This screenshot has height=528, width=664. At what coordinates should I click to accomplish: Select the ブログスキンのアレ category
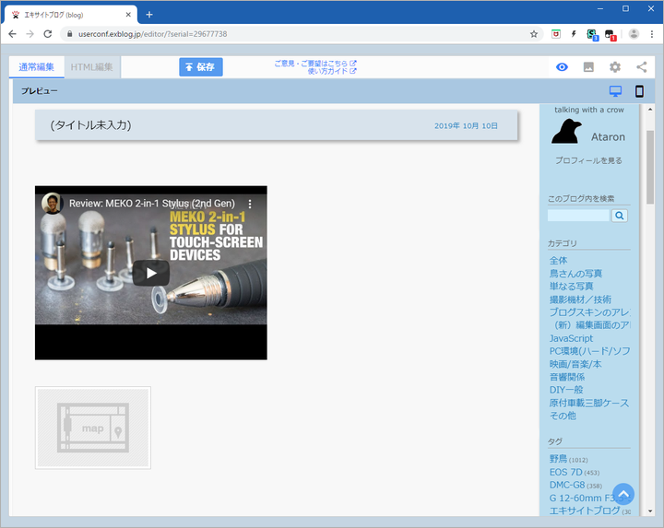coord(589,312)
